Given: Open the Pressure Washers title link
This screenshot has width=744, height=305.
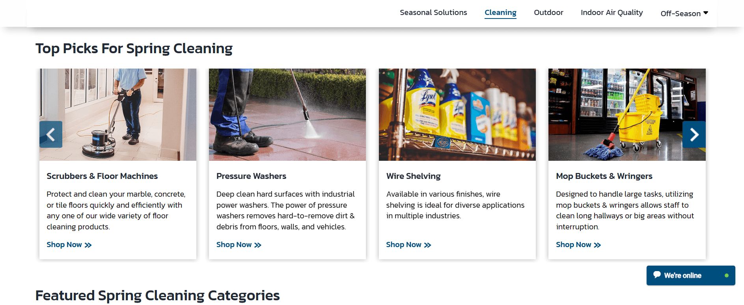Looking at the screenshot, I should click(251, 176).
